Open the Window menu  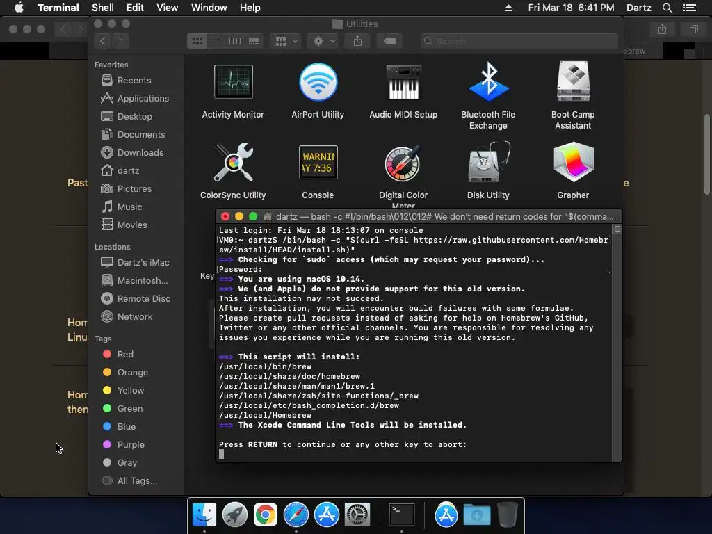[209, 8]
